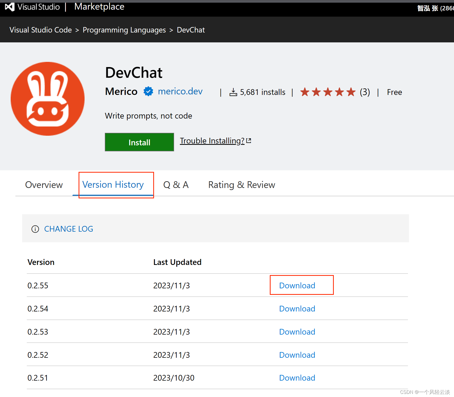Click the verified publisher badge next to Merico
454x397 pixels.
tap(148, 92)
